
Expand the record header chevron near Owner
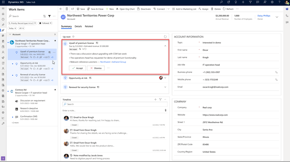[x=277, y=17]
